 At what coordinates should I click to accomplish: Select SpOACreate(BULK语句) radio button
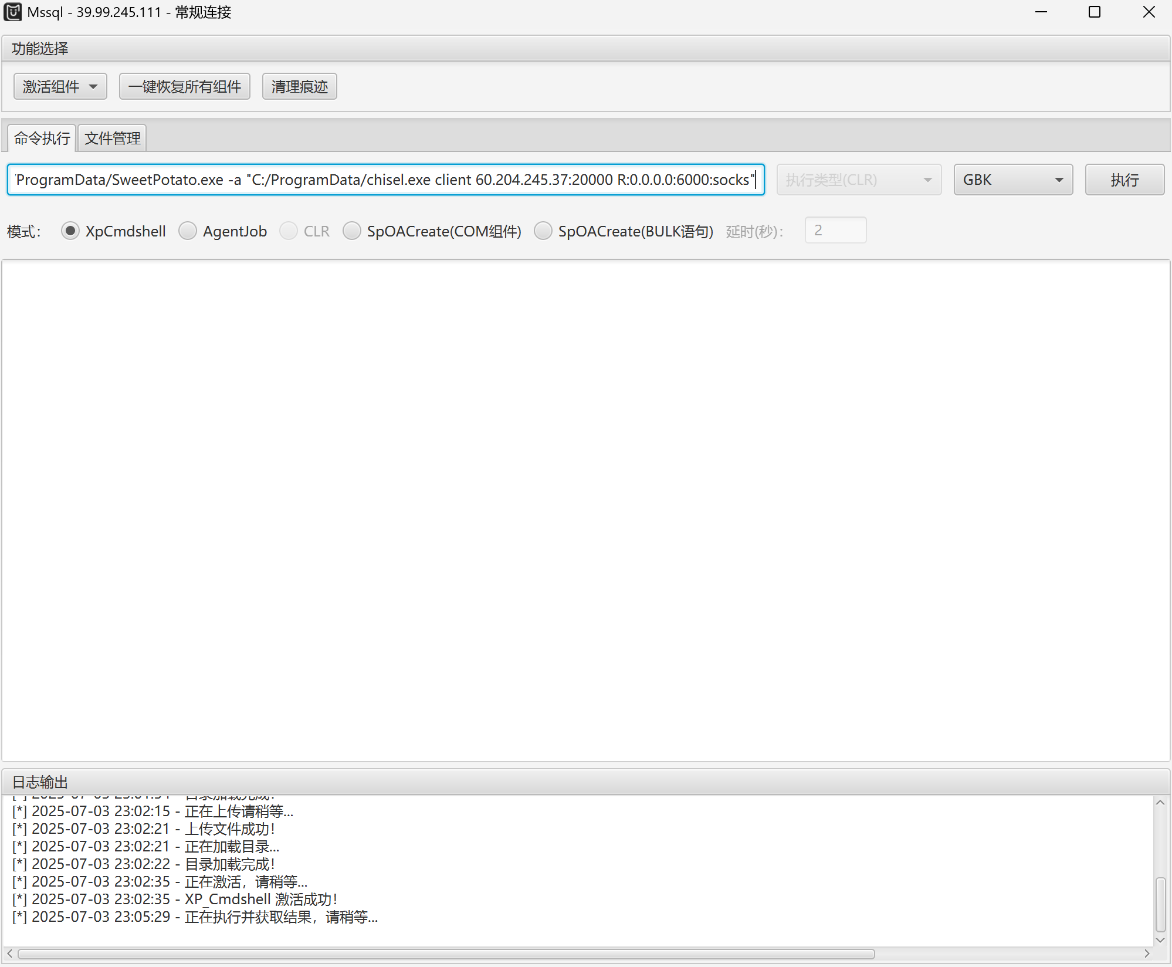pyautogui.click(x=543, y=231)
